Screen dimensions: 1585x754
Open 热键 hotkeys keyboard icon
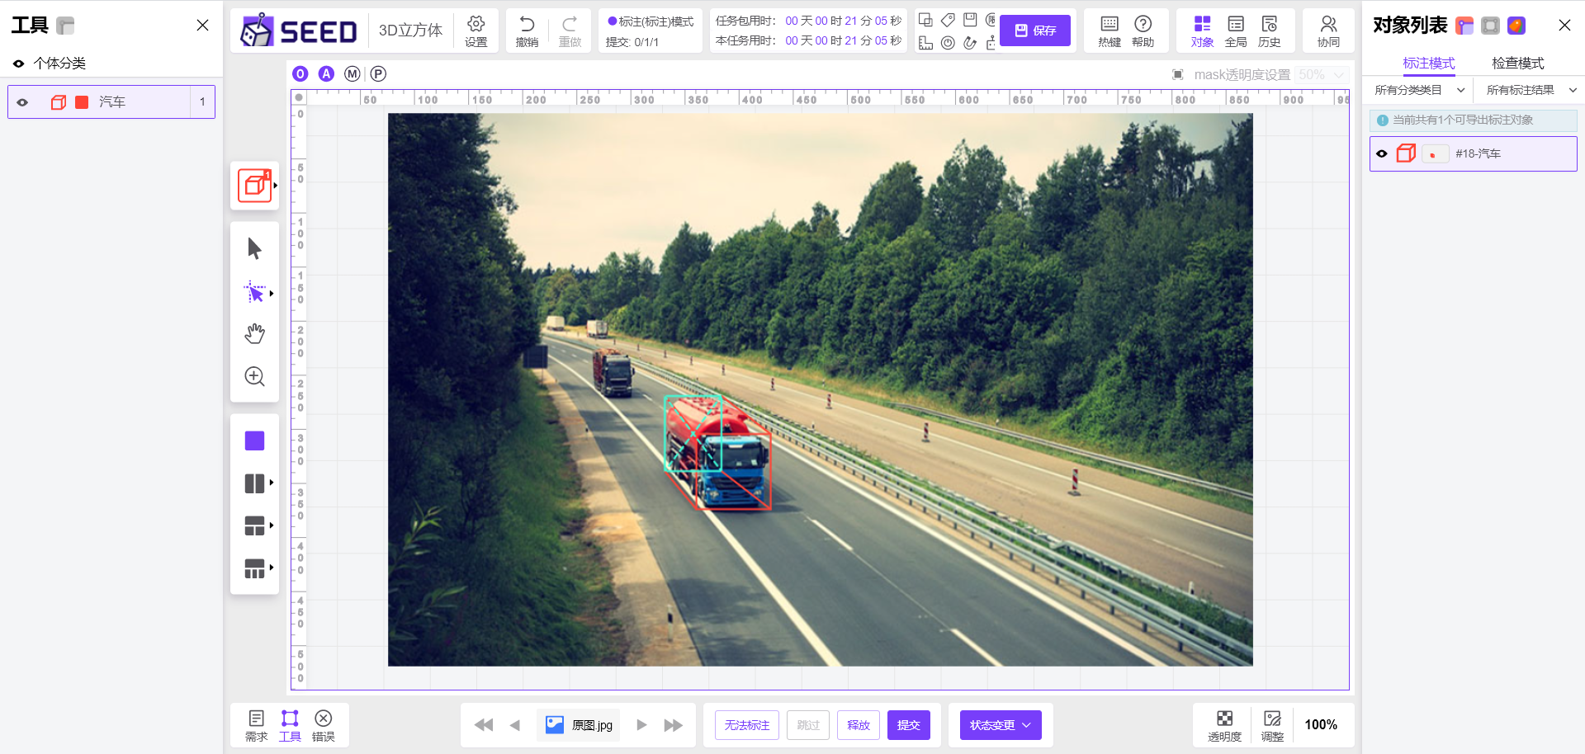[1109, 31]
